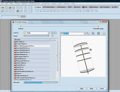Click the Finish button
This screenshot has height=92, width=120.
[91, 89]
